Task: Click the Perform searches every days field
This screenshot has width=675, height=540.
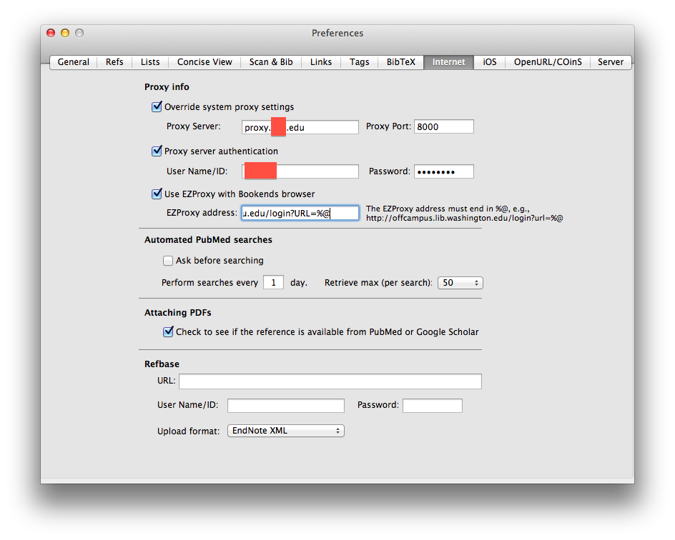Action: (x=273, y=283)
